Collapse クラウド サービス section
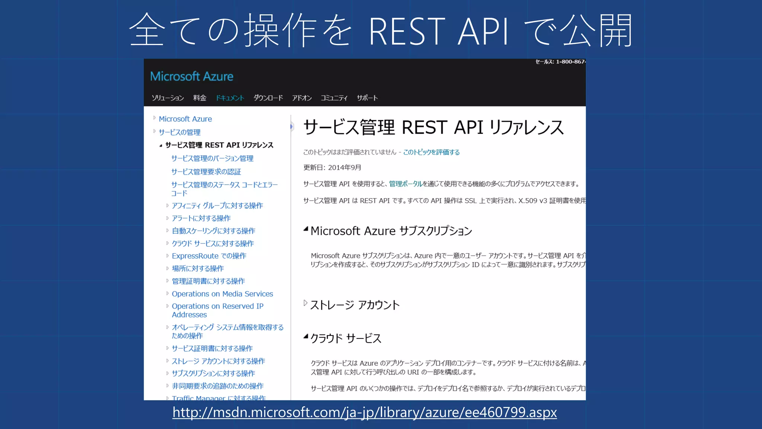Image resolution: width=762 pixels, height=429 pixels. point(306,336)
